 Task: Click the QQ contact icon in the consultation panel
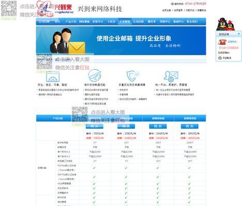point(220,58)
